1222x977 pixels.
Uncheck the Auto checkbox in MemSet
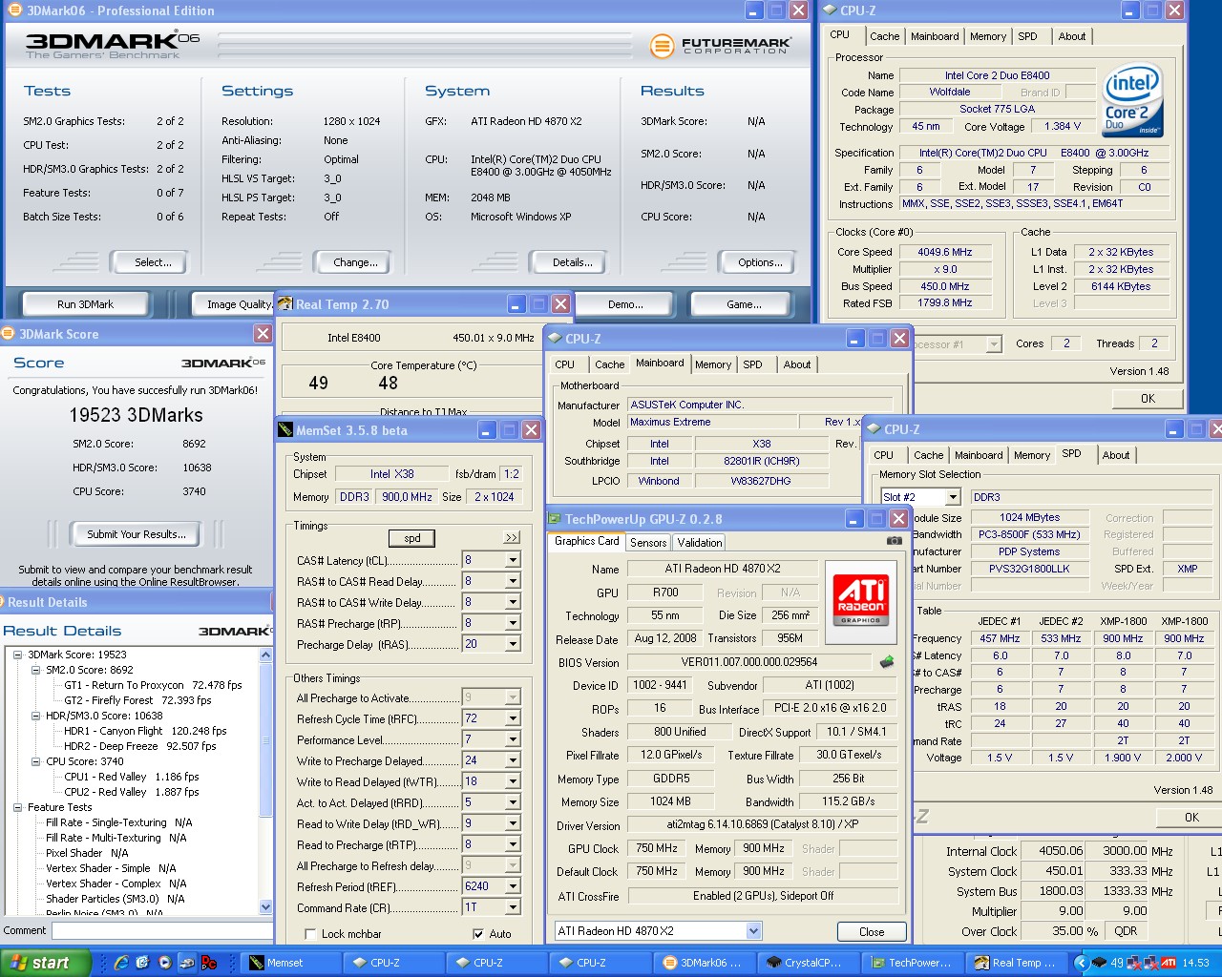point(478,934)
